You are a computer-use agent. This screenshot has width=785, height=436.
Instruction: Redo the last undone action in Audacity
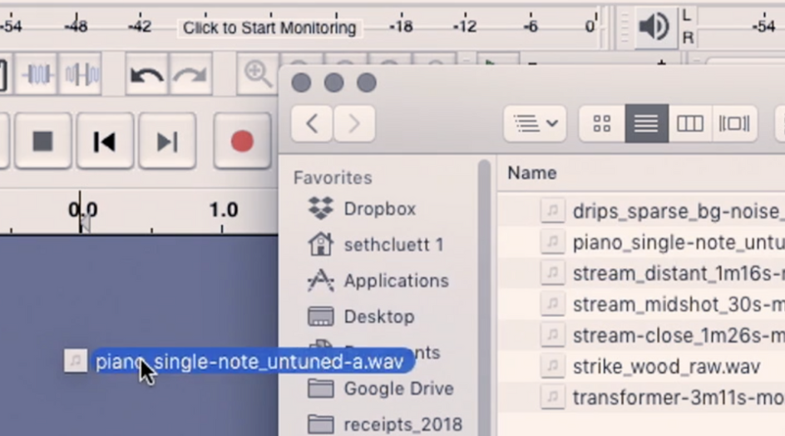[190, 75]
